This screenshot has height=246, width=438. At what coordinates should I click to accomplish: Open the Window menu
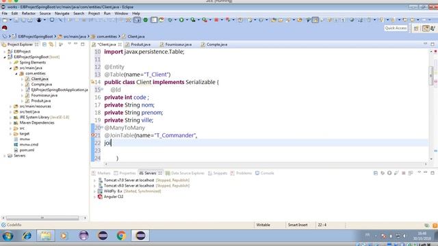pos(121,14)
